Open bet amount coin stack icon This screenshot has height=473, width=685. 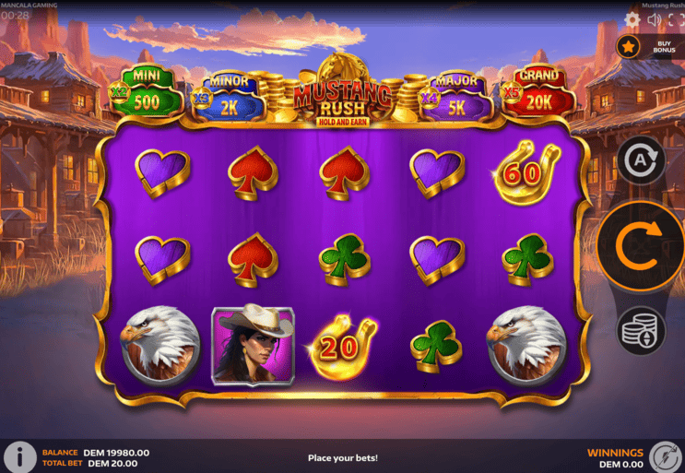tap(641, 331)
